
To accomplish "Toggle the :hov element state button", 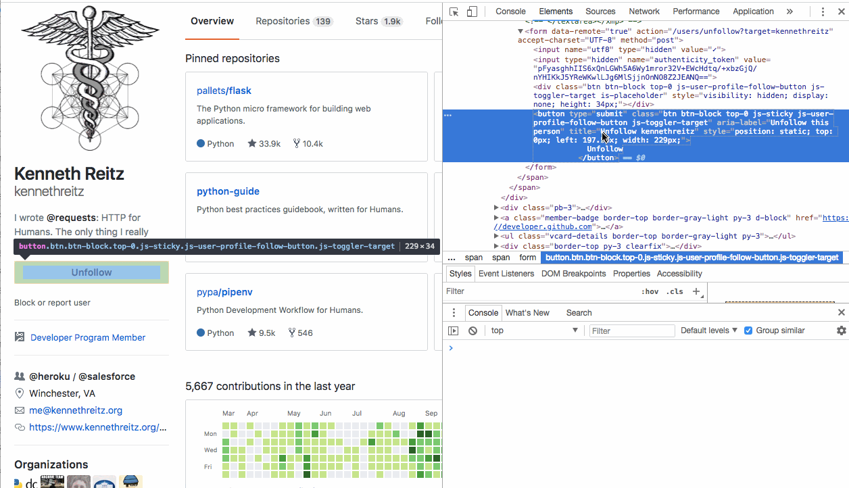I will pyautogui.click(x=650, y=291).
